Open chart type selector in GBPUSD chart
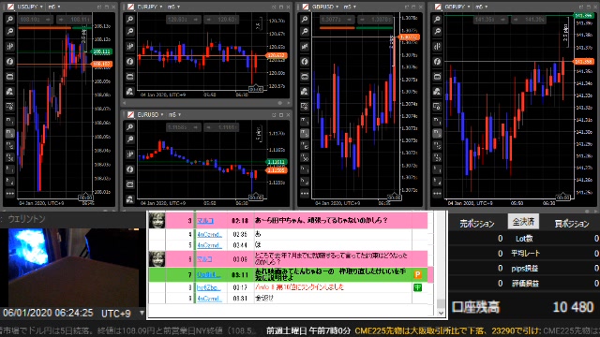The height and width of the screenshot is (337, 600). click(x=305, y=47)
